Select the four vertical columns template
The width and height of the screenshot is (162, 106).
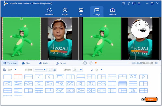(112, 83)
